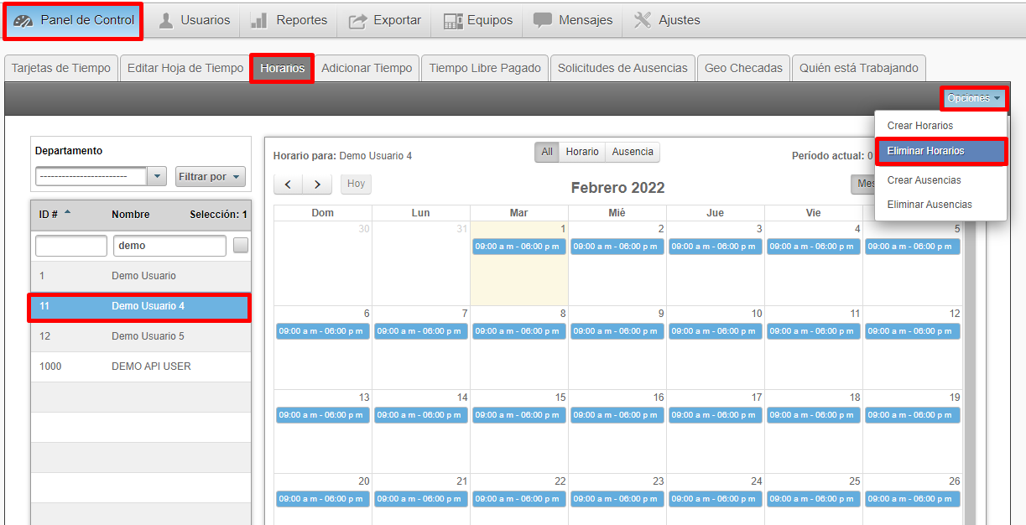Click the ID number filter field
The height and width of the screenshot is (525, 1026).
tap(71, 246)
